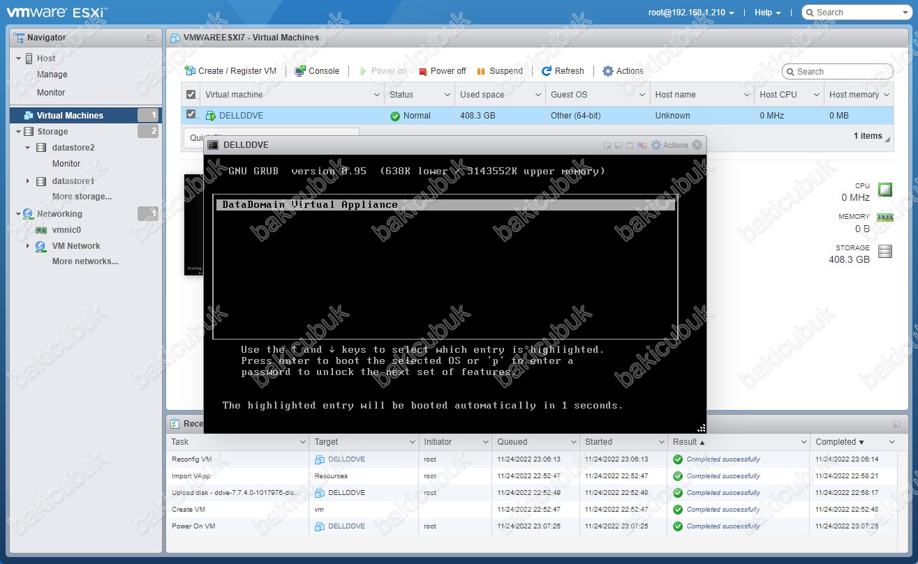Click Create / Register VM toolbar button
The width and height of the screenshot is (918, 564).
(x=230, y=71)
